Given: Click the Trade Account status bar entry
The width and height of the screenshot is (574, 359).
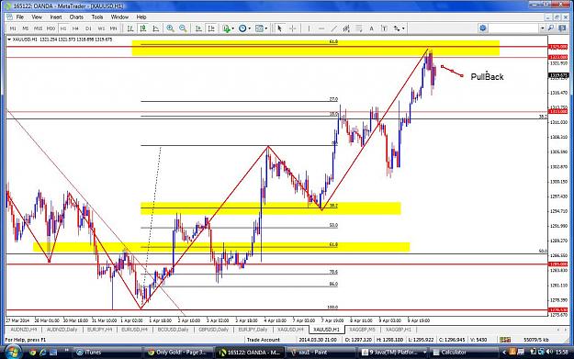Looking at the screenshot, I should pyautogui.click(x=264, y=340).
